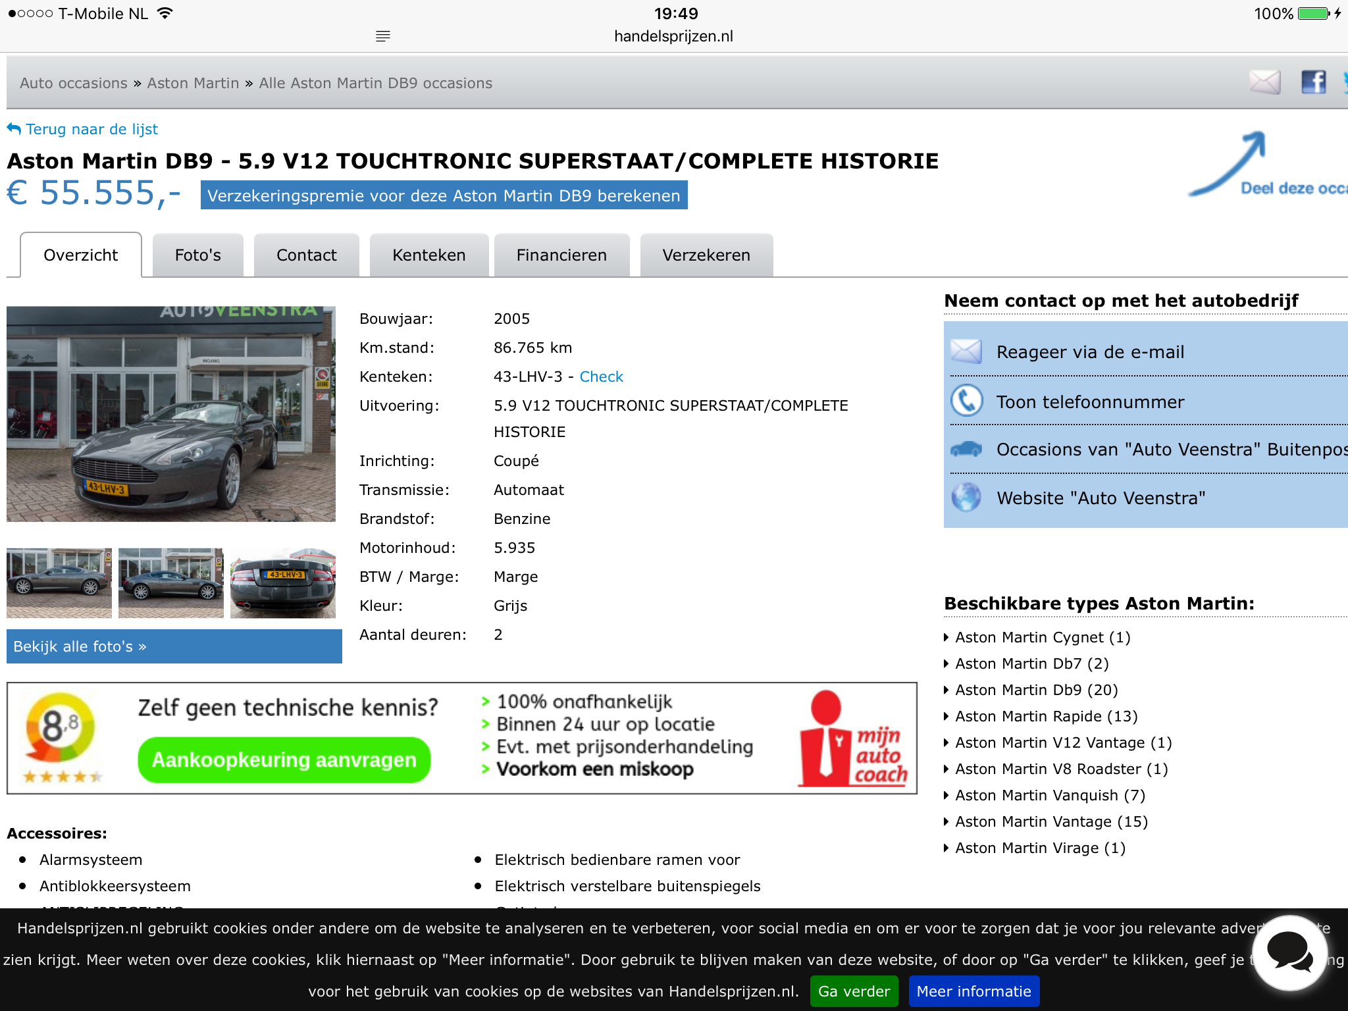Click the listing title Aston Martin DB9

tap(473, 161)
